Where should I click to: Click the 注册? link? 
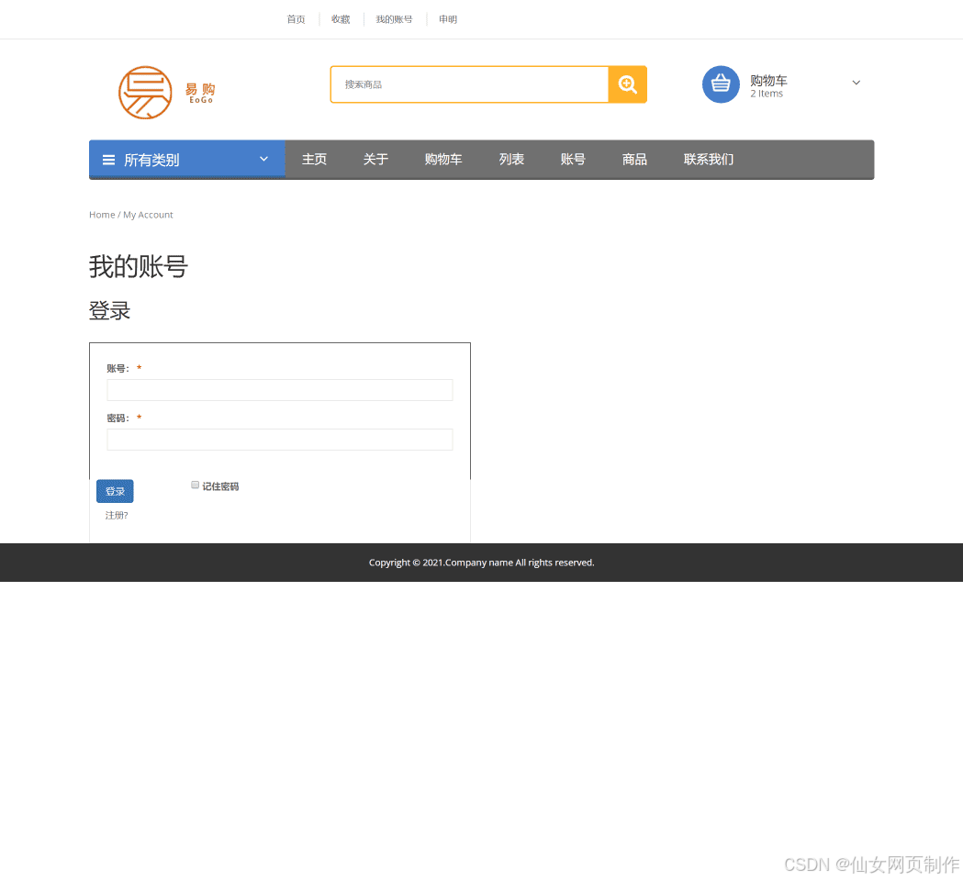(117, 516)
